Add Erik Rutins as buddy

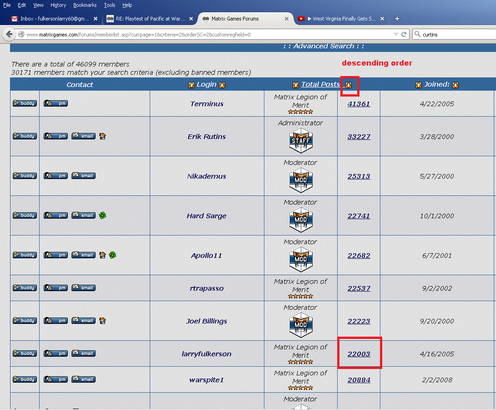pos(25,136)
